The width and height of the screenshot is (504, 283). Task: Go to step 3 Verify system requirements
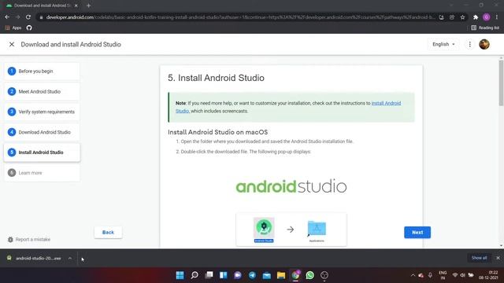(42, 112)
